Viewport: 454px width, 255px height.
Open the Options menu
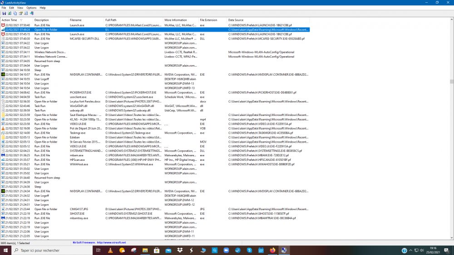tap(31, 8)
